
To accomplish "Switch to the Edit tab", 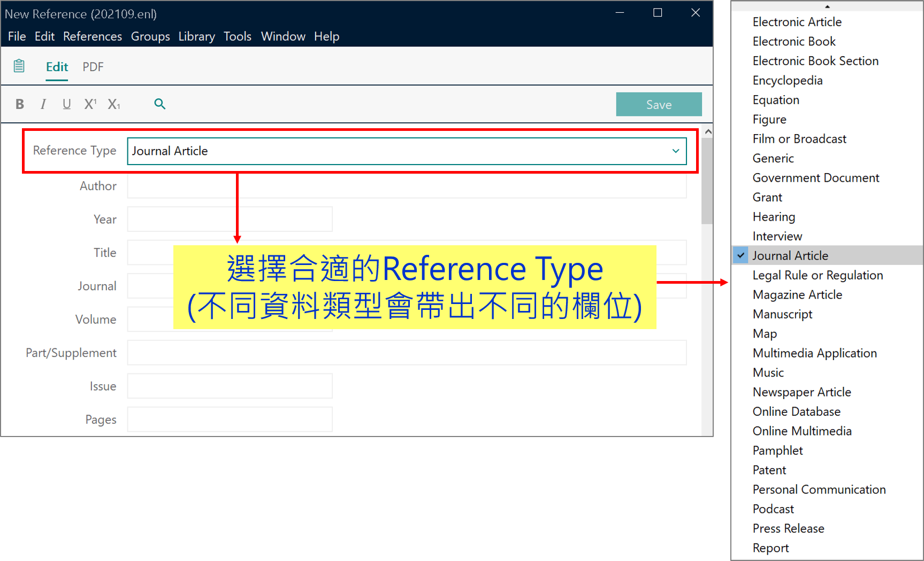I will pos(57,67).
